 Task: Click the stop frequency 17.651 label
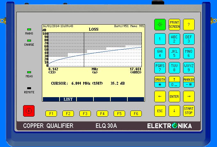coord(135,69)
